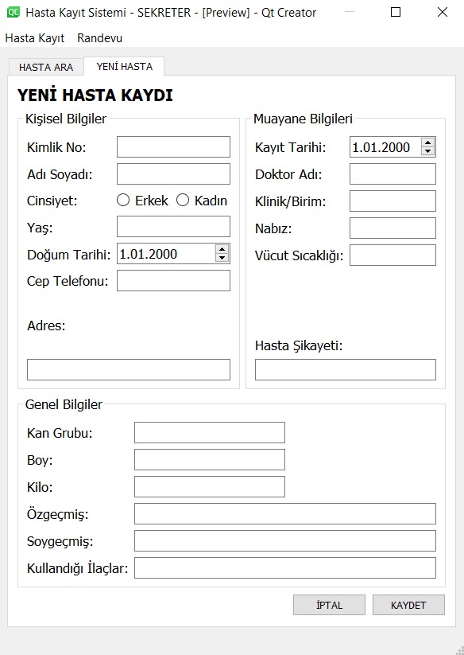Click the İPTAL button
This screenshot has height=655, width=464.
pos(329,605)
